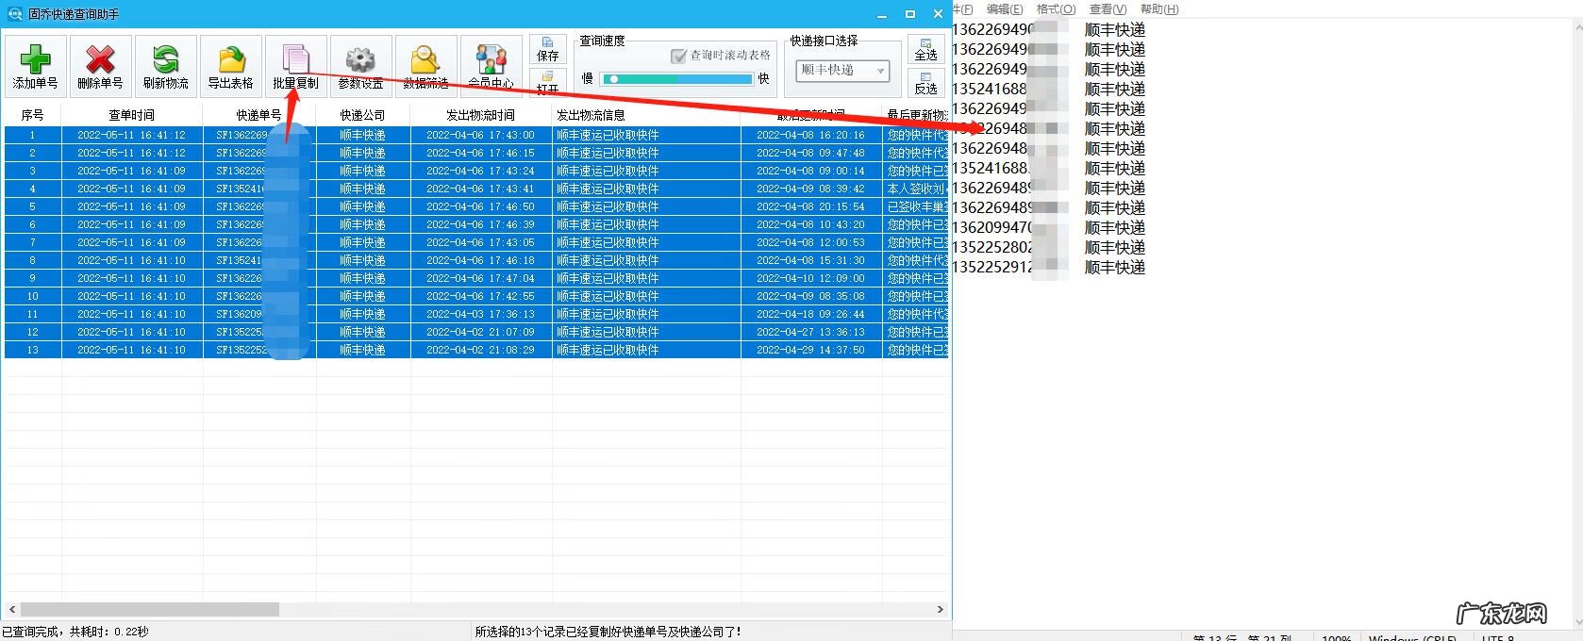
Task: Click the 删除单号 red X icon
Action: point(100,66)
